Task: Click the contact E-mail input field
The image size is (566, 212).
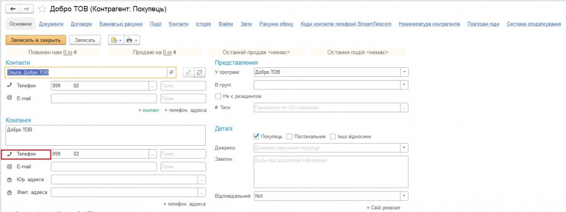Action: coord(104,98)
